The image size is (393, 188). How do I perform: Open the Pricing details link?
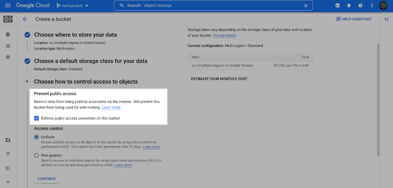pyautogui.click(x=225, y=35)
